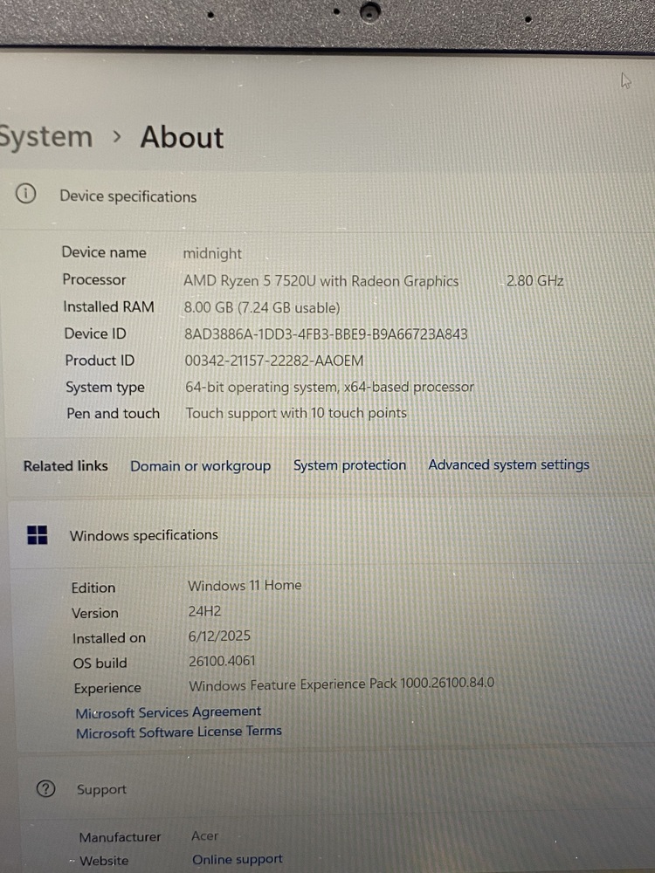Collapse the Support section header
The height and width of the screenshot is (873, 655).
[x=101, y=790]
